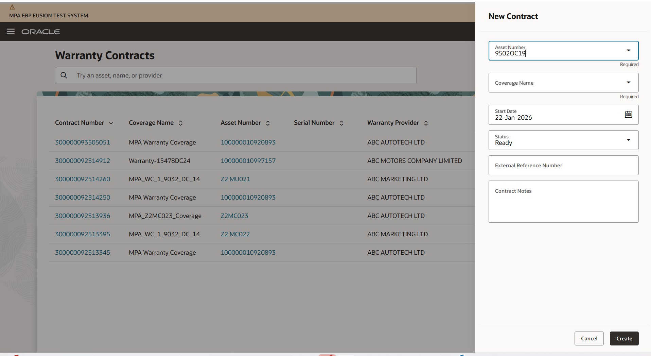Open asset link Z2 MU021

235,179
